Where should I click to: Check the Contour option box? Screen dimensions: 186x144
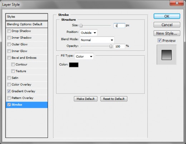point(13,64)
